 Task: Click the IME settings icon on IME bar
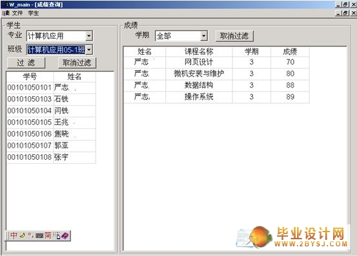[x=57, y=236]
